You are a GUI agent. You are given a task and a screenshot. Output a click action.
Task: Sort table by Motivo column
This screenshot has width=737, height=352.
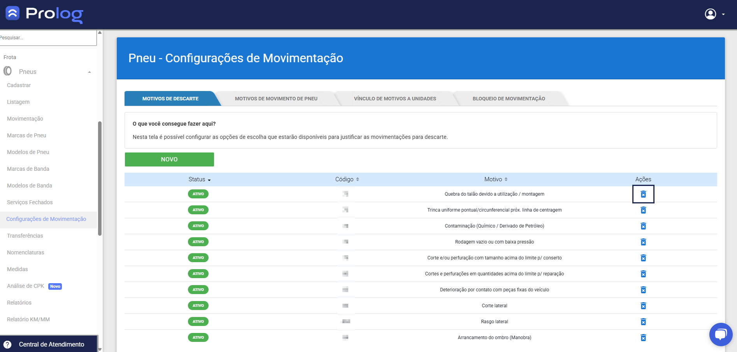point(495,179)
